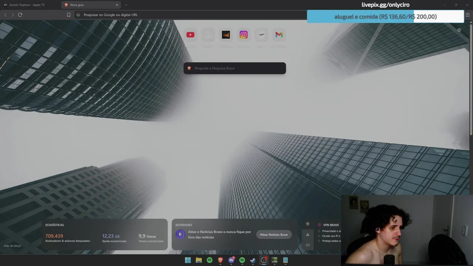Reload the current page
This screenshot has width=473, height=266.
click(x=20, y=15)
